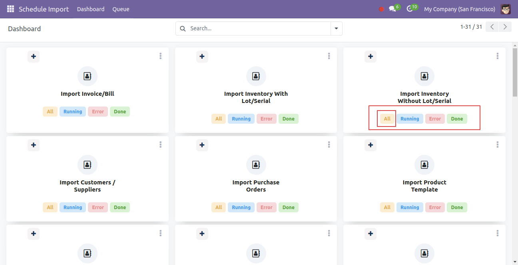
Task: Show Done records for Import Product Template
Action: click(x=457, y=208)
